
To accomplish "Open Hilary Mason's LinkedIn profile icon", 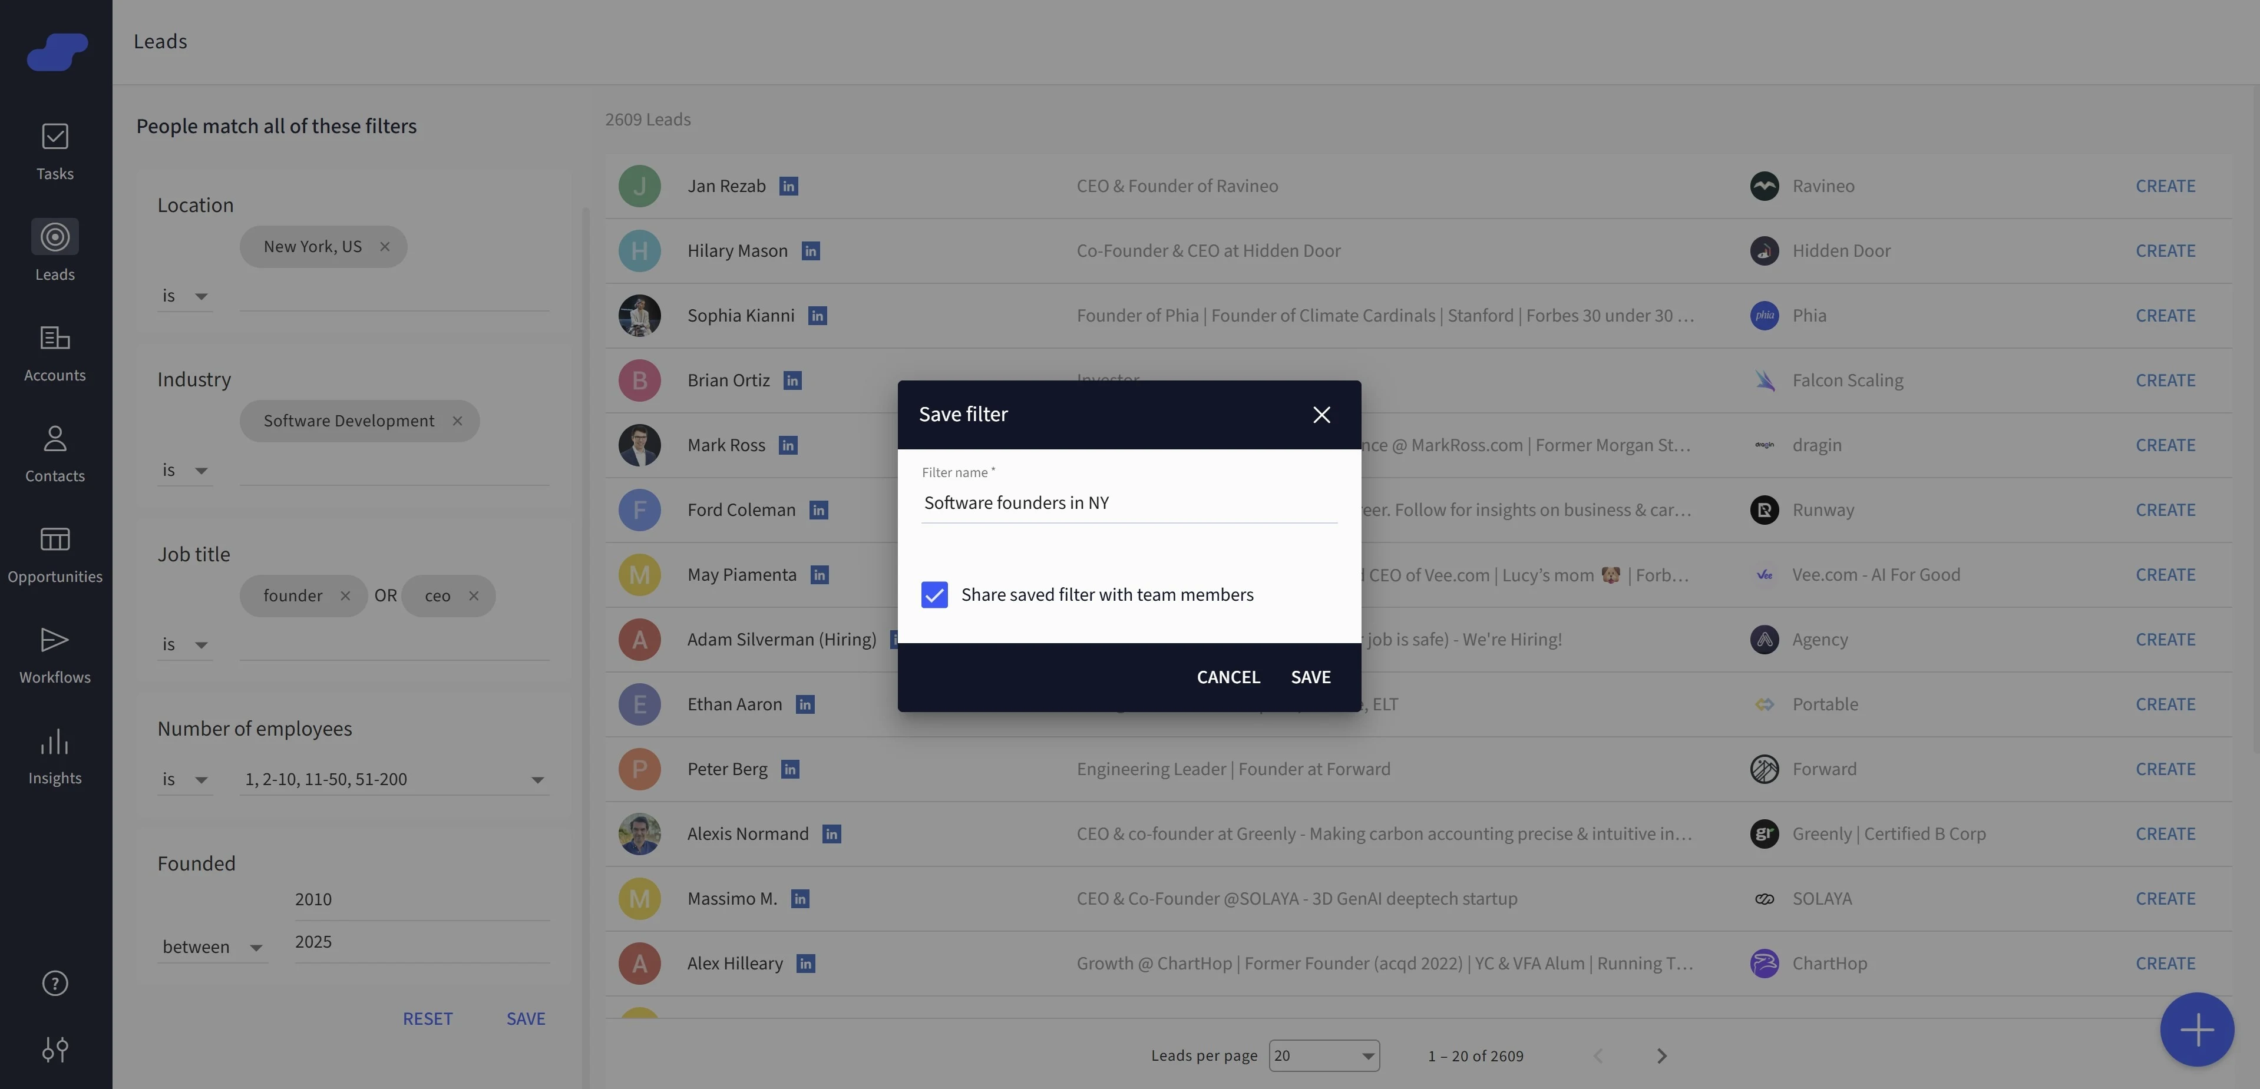I will point(811,251).
